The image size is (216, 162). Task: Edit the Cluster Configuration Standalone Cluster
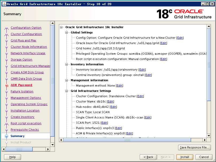[x=140, y=96]
